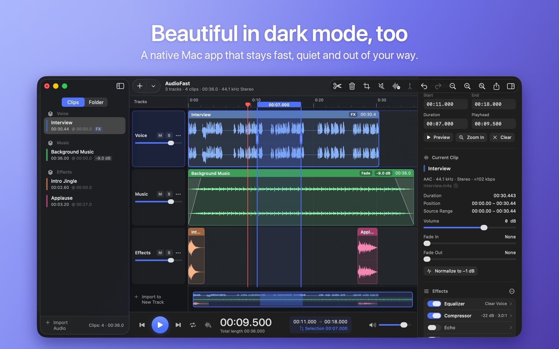Screen dimensions: 559x349
Task: Select the scissors split tool
Action: 337,86
